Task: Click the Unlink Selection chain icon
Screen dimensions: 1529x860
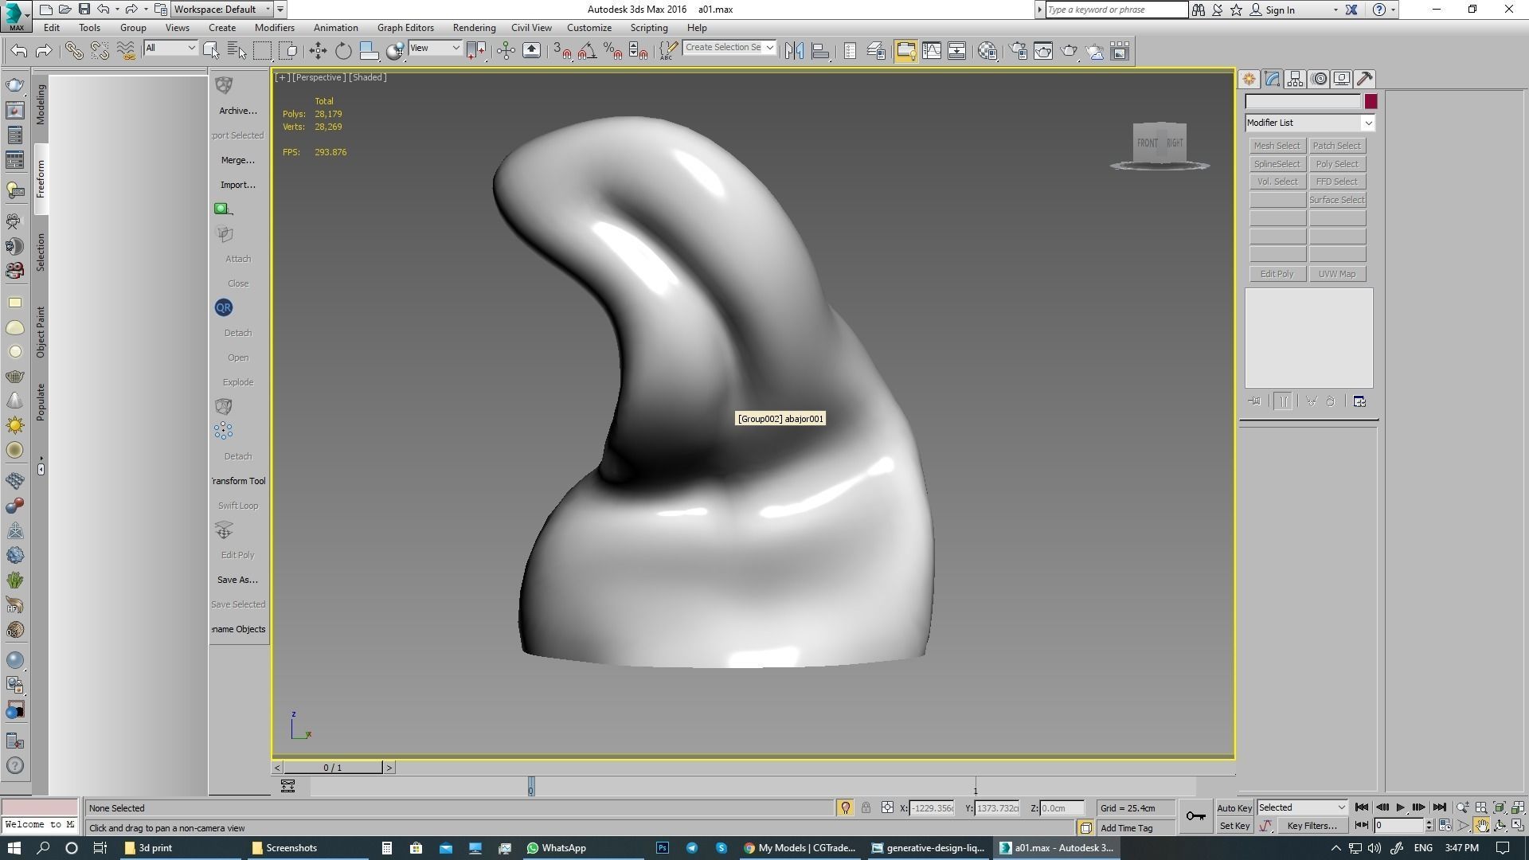Action: (x=100, y=51)
